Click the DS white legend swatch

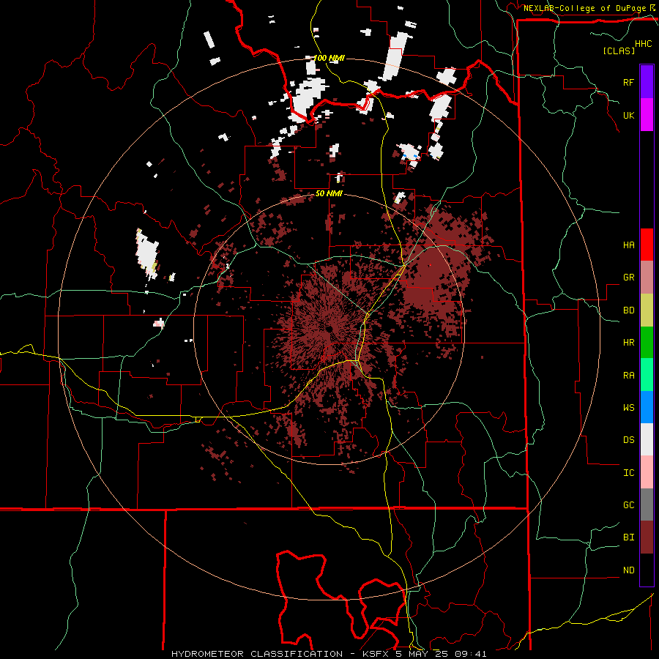point(647,439)
